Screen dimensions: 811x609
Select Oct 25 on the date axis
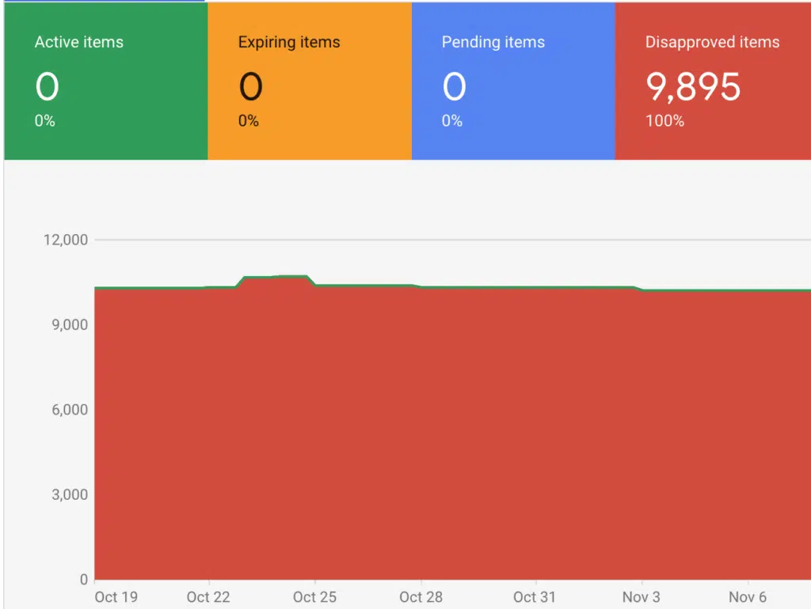[315, 596]
